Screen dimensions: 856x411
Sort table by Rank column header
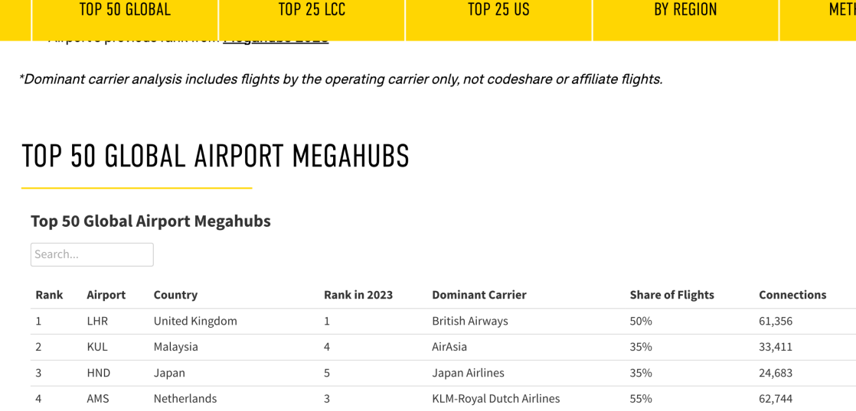(x=49, y=295)
